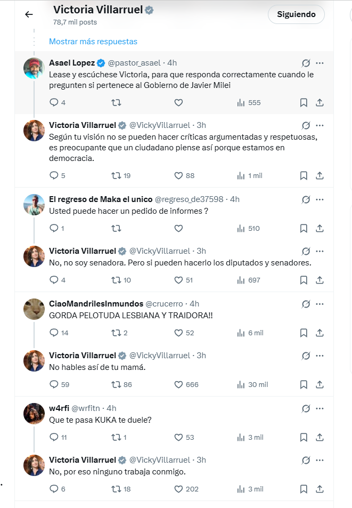Viewport: 352px width, 508px height.
Task: Repost Victoria's reply with 86 reposts
Action: [116, 384]
